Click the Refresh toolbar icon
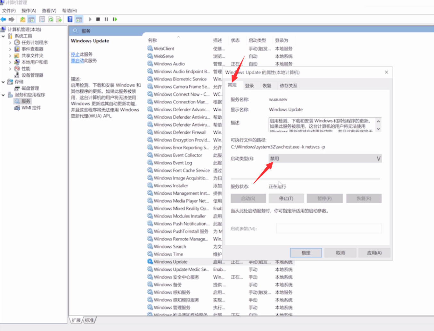This screenshot has width=434, height=331. click(x=51, y=20)
